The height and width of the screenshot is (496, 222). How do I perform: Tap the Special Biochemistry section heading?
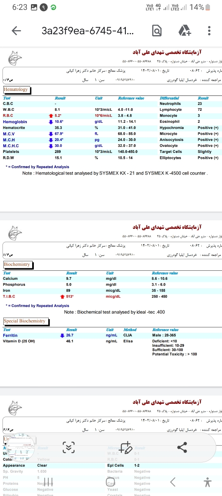24,321
